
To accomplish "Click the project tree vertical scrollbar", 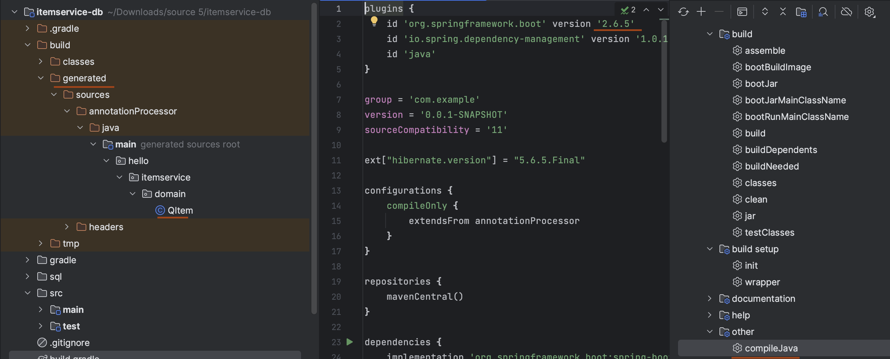I will (x=314, y=158).
